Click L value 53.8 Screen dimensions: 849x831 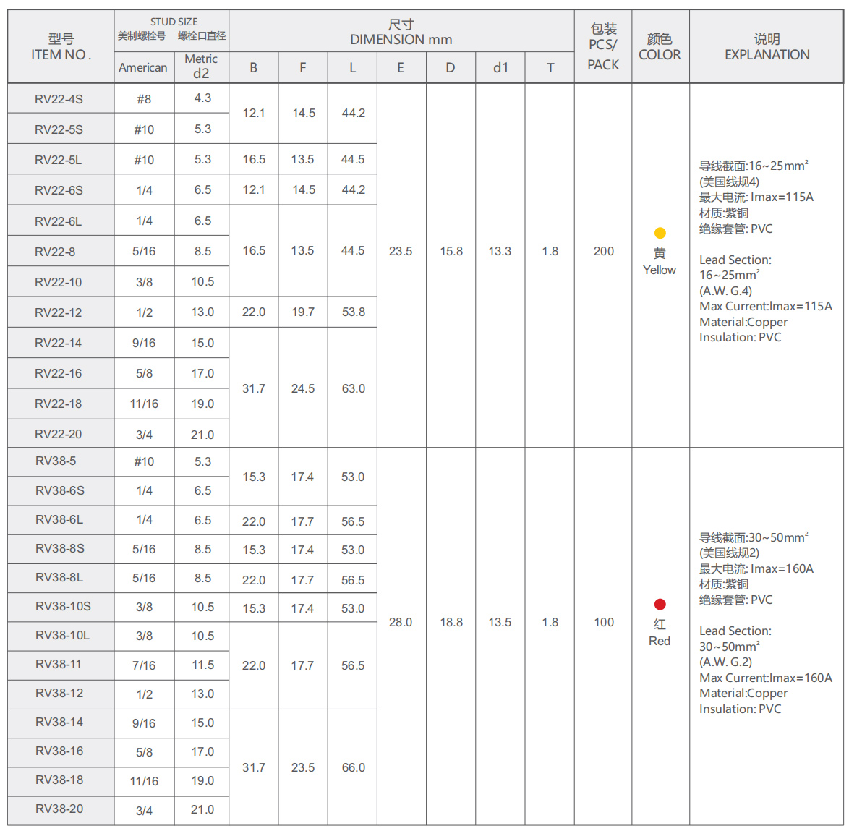click(x=354, y=312)
